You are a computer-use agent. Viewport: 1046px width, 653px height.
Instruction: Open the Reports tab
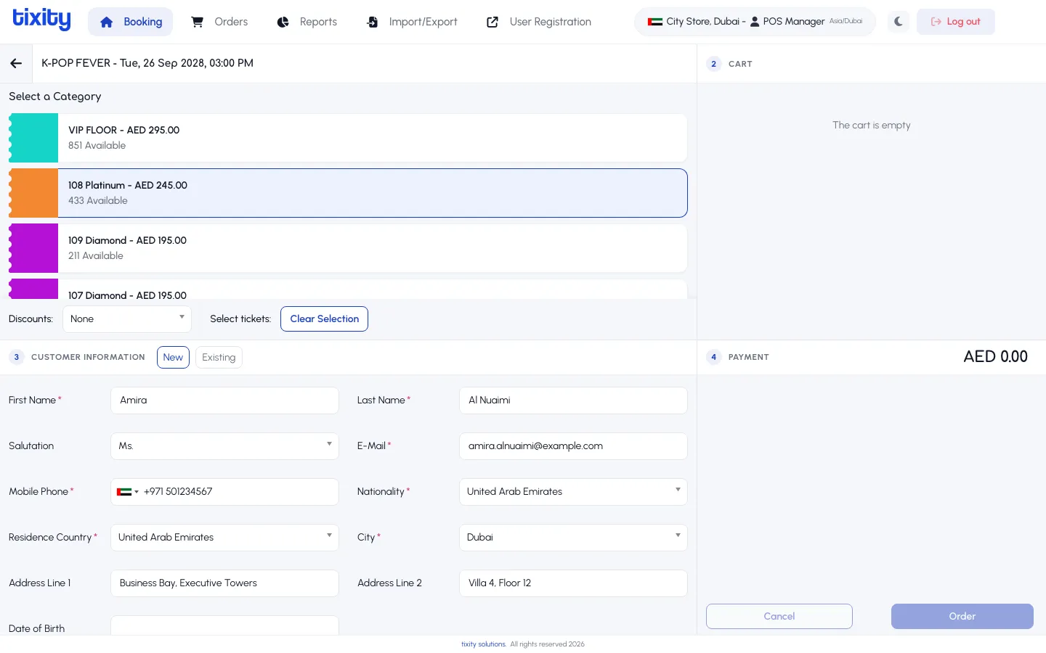tap(307, 22)
